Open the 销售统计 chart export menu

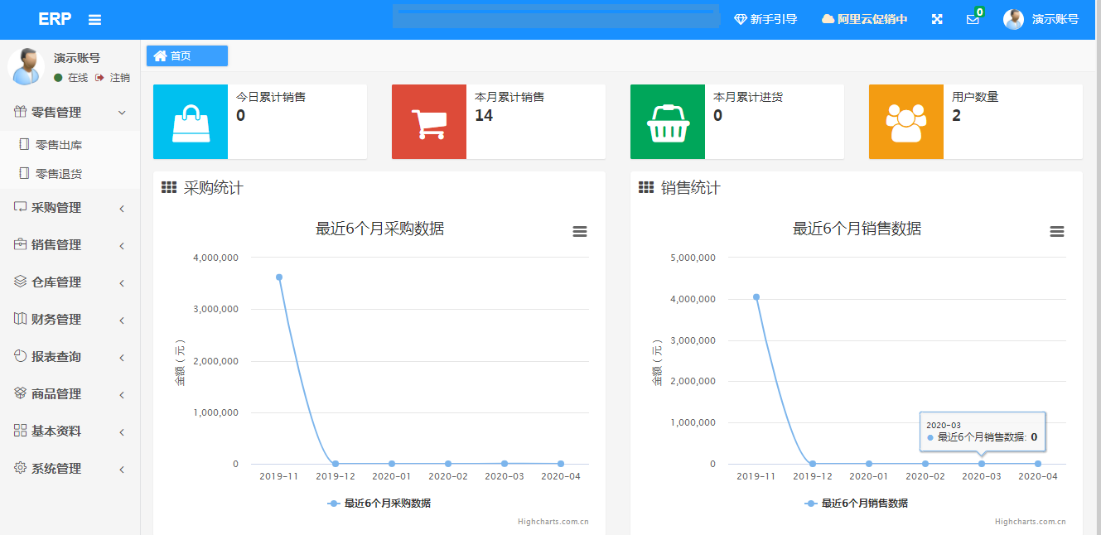pos(1057,232)
